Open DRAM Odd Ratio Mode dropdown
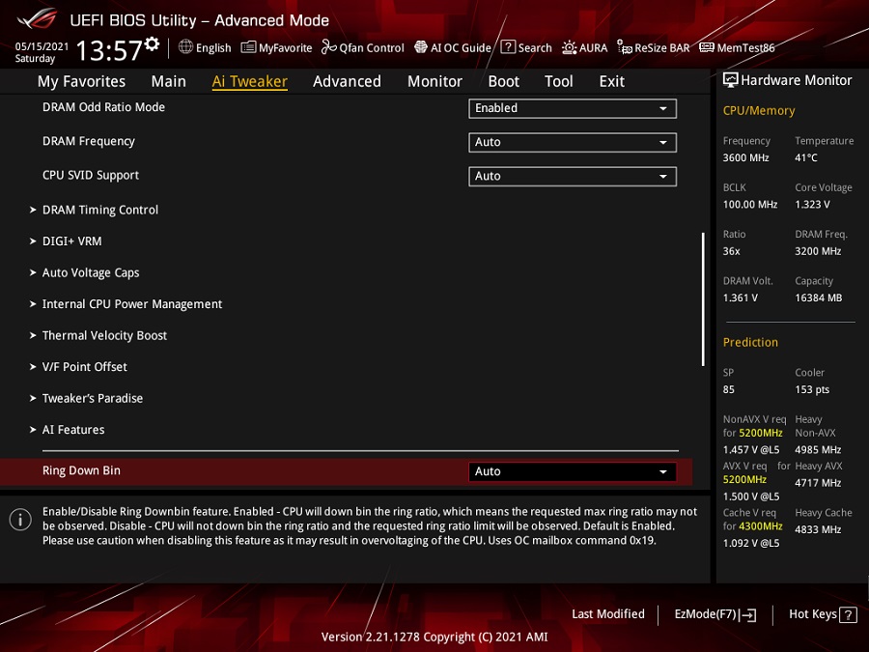Image resolution: width=869 pixels, height=652 pixels. [x=573, y=108]
